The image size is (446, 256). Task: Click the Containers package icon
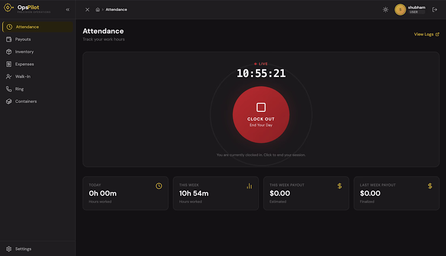pyautogui.click(x=9, y=101)
